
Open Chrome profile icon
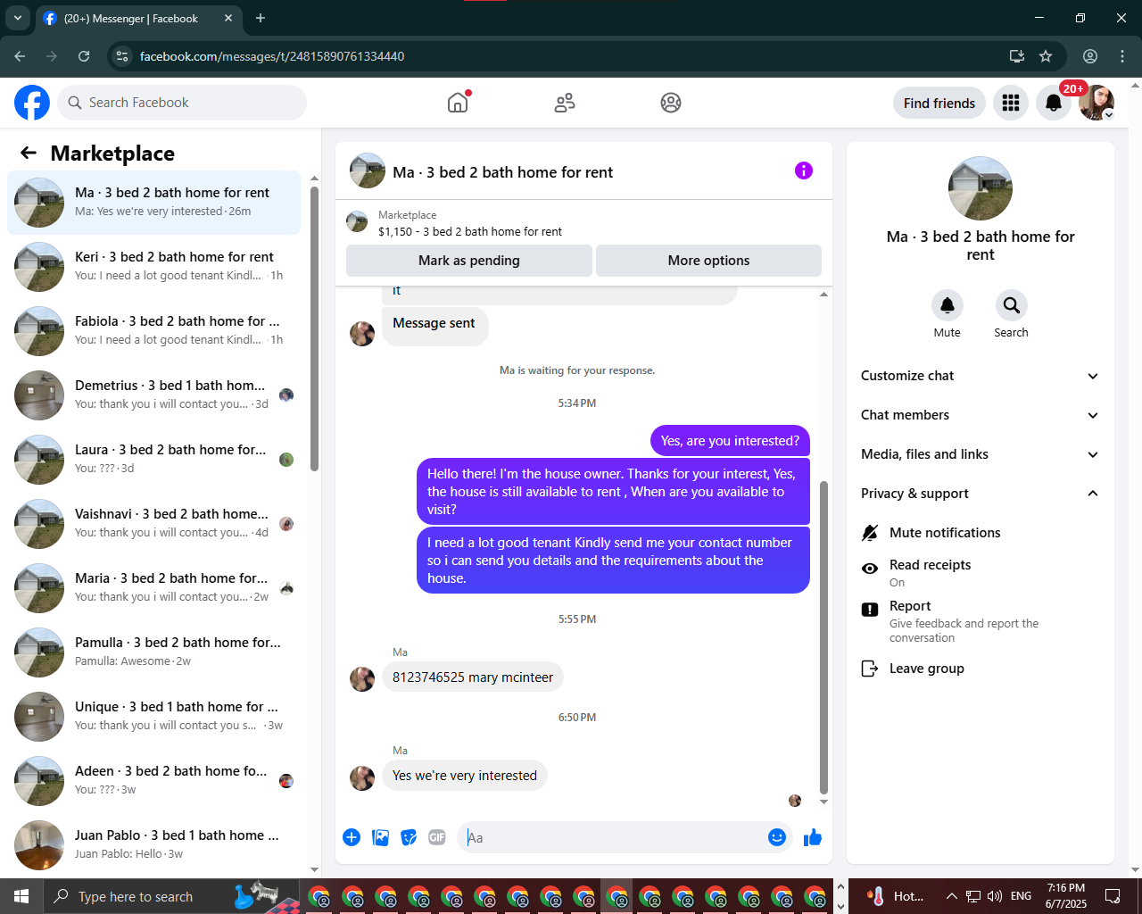tap(1090, 56)
